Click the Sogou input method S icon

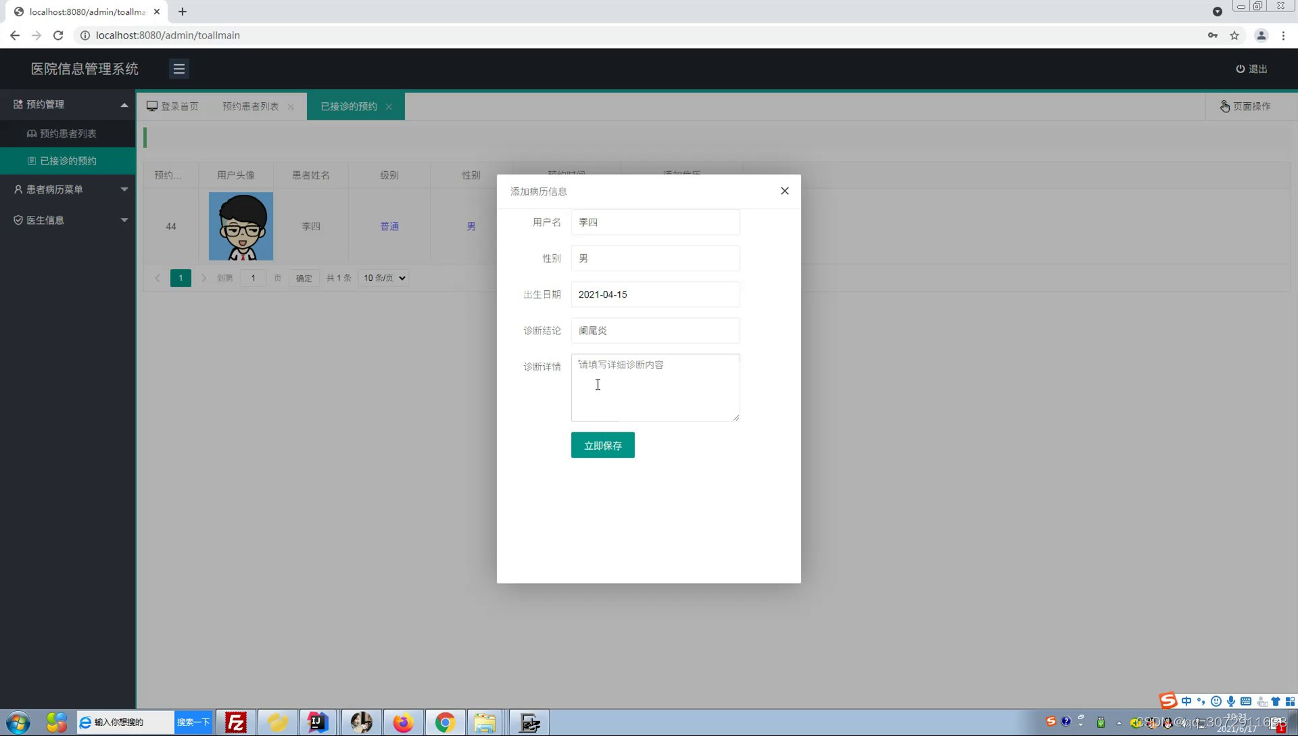[1168, 701]
